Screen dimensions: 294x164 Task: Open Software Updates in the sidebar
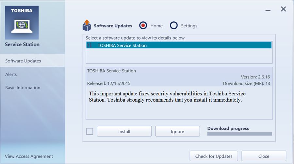[23, 61]
